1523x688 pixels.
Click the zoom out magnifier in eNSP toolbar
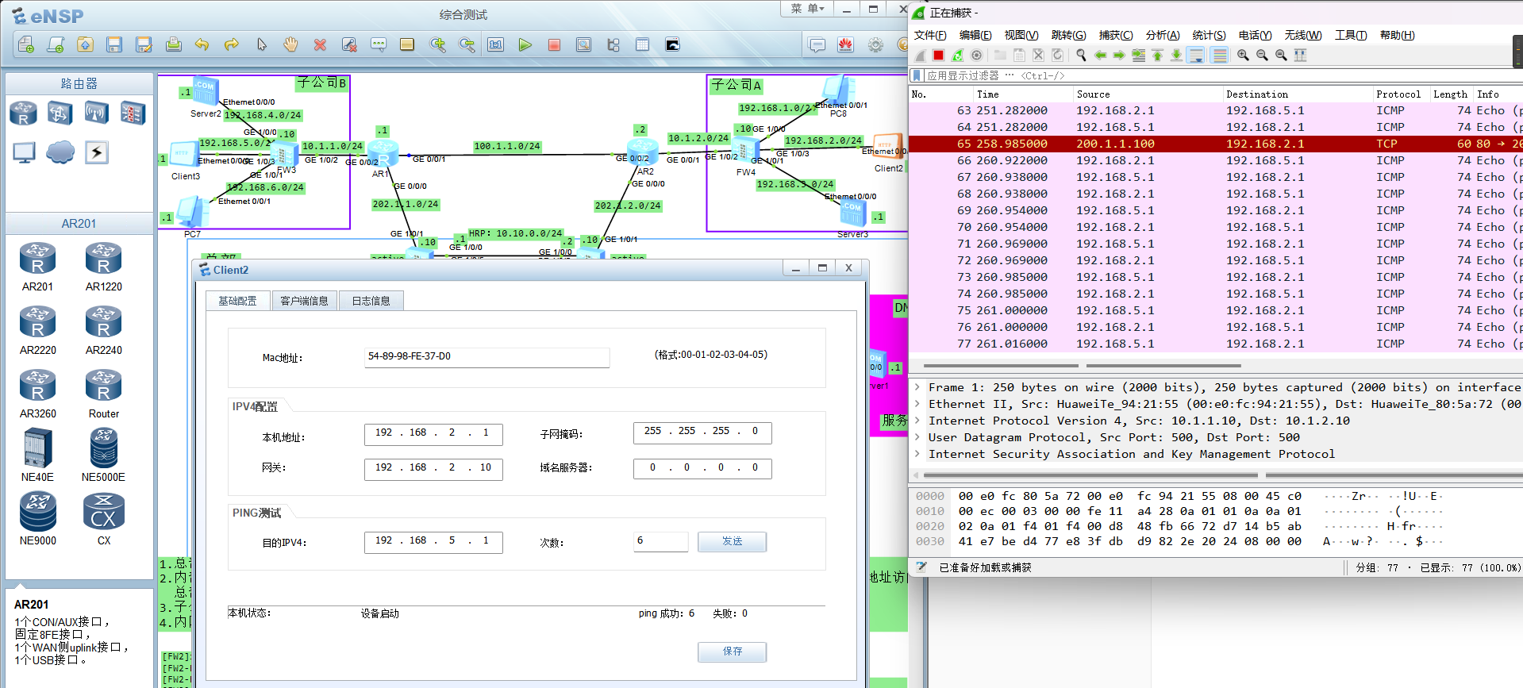coord(467,45)
